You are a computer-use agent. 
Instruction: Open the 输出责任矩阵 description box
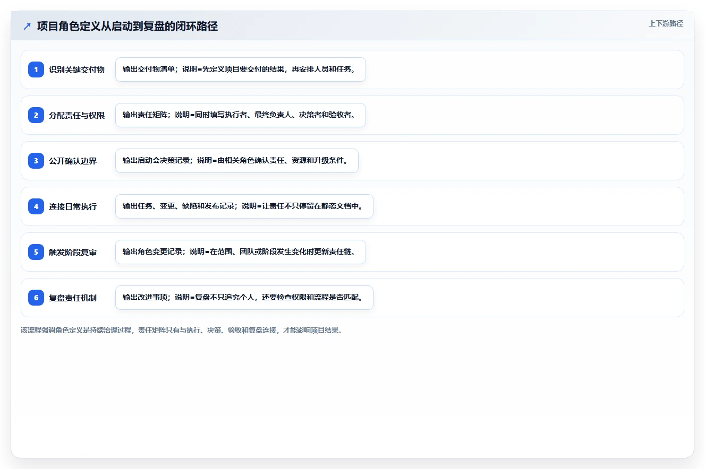tap(241, 115)
